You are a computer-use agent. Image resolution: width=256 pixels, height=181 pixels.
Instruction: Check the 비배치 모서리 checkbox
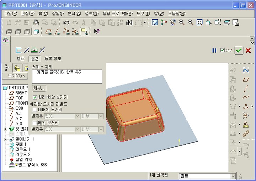click(x=34, y=110)
